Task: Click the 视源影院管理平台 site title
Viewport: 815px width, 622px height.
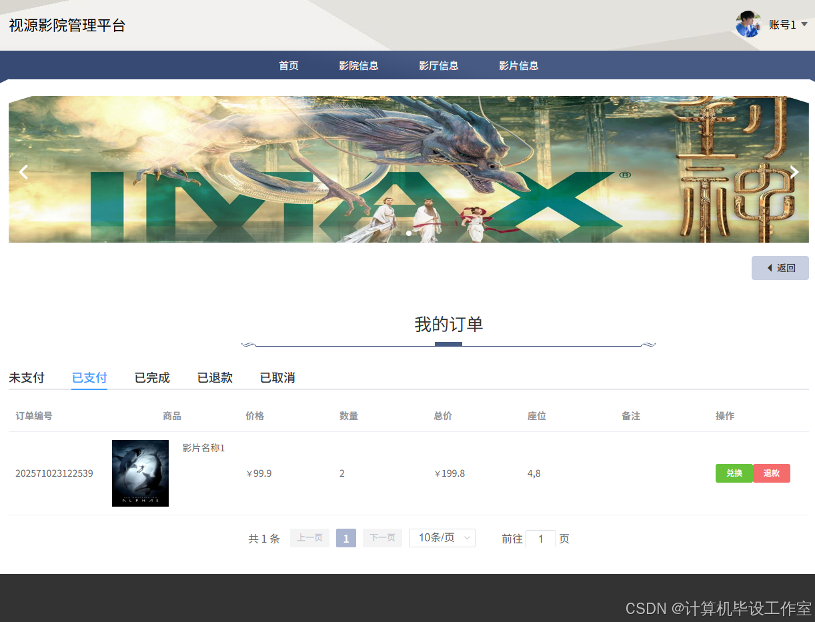Action: 67,25
